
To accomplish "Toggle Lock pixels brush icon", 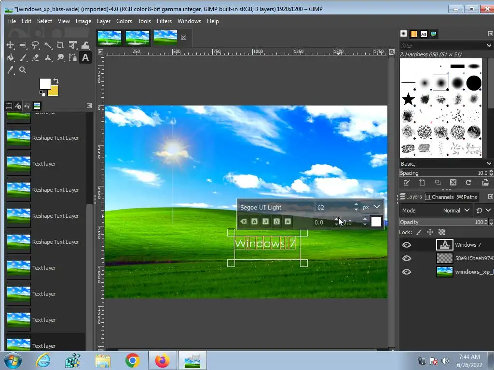I will (x=419, y=232).
